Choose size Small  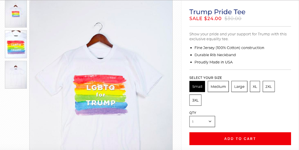click(197, 87)
